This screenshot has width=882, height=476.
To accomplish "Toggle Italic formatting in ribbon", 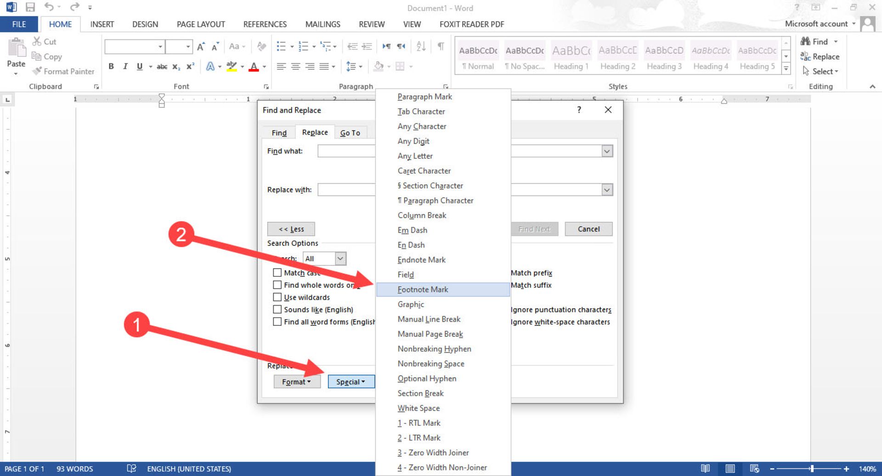I will point(125,67).
